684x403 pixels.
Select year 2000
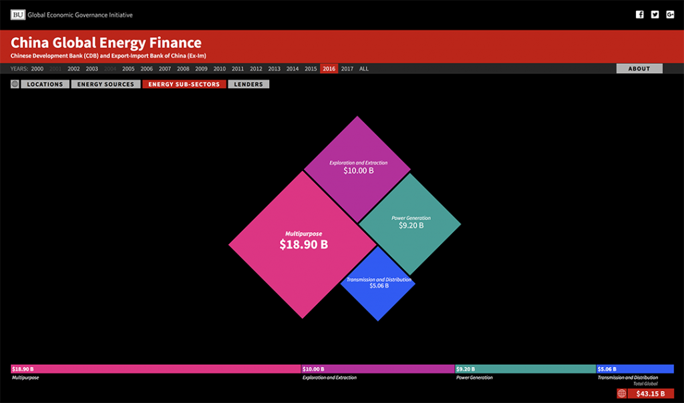coord(37,69)
